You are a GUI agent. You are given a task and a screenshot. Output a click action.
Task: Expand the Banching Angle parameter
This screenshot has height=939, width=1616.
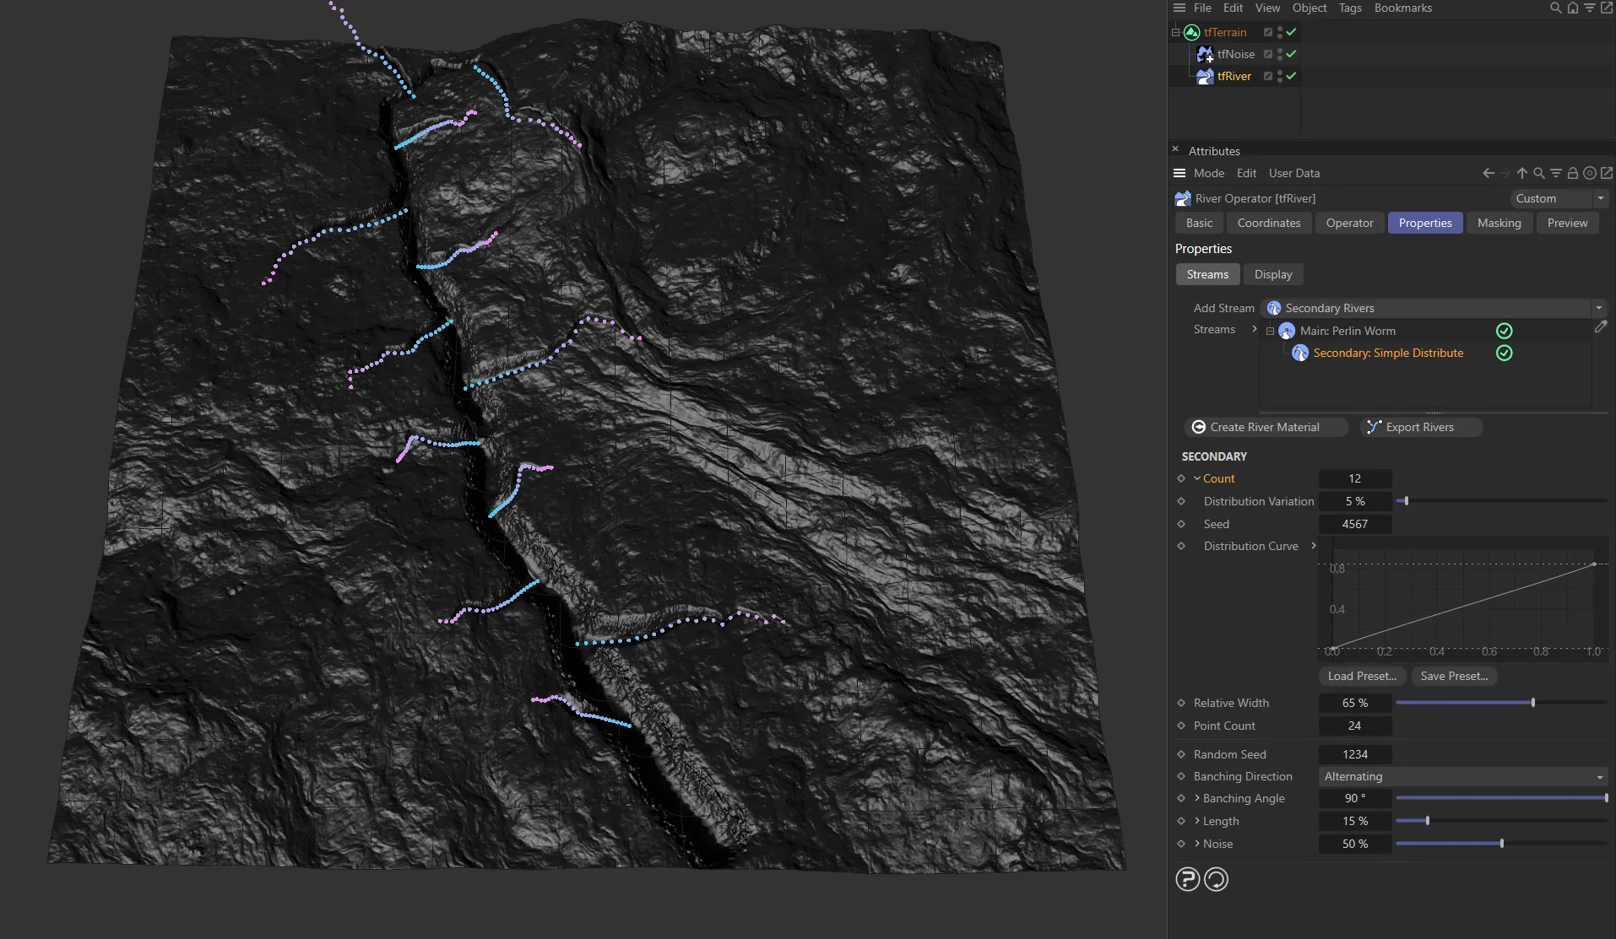tap(1197, 798)
